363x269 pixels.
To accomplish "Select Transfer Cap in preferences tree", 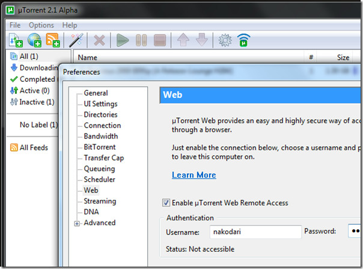I will click(104, 158).
